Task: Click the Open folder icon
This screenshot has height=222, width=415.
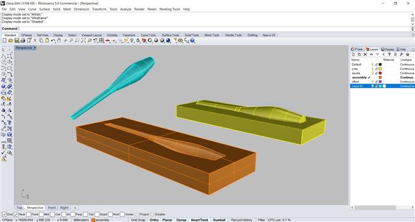Action: 10,41
